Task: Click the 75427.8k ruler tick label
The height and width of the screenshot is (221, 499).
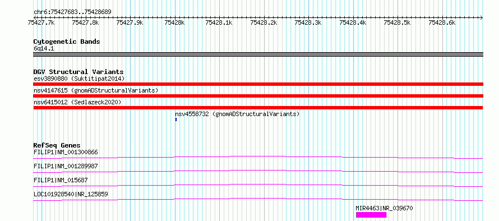Action: (x=86, y=22)
